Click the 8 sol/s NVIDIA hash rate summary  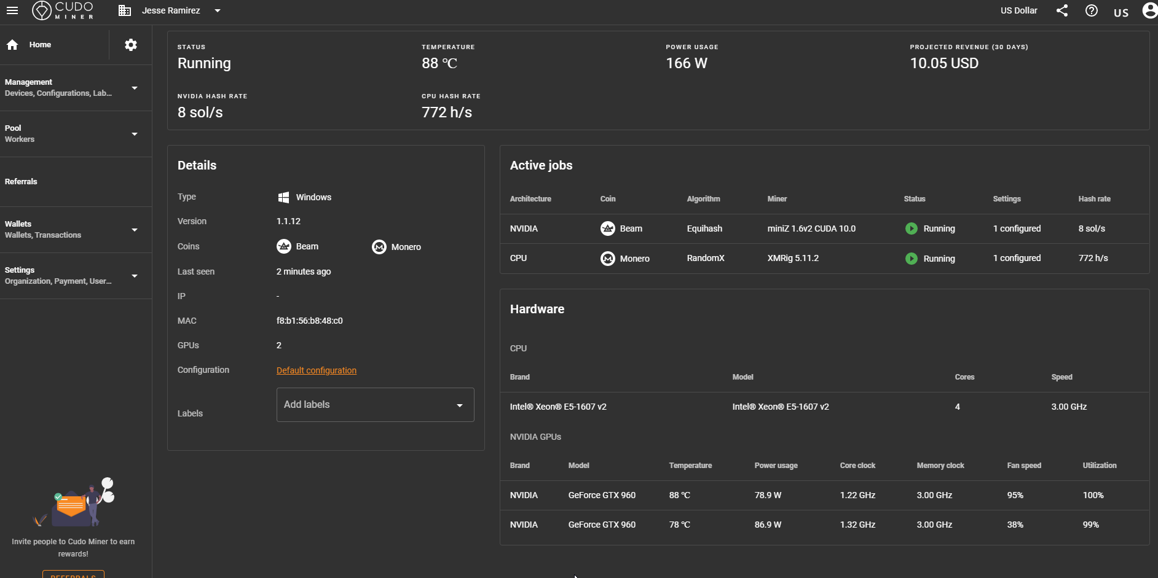click(x=200, y=112)
